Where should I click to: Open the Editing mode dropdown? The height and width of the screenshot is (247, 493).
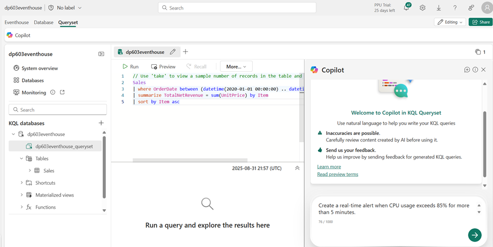450,22
